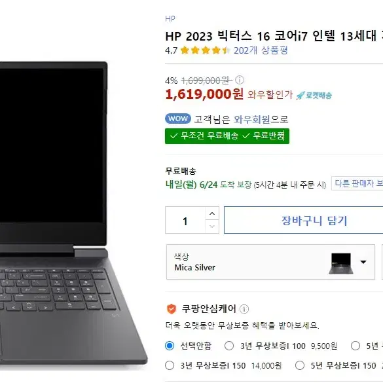The image size is (383, 383).
Task: Expand the Mica Silver color dropdown
Action: pos(270,262)
